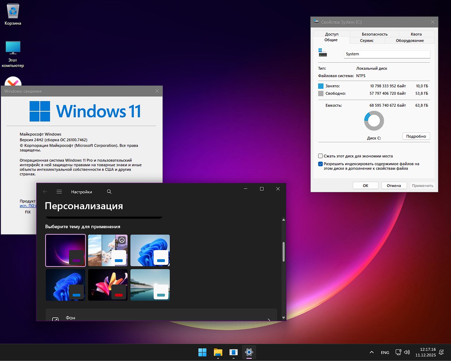Viewport: 451px width, 361px height.
Task: Uncheck 'Разрешить индексировать содержимое файлов'
Action: (320, 163)
